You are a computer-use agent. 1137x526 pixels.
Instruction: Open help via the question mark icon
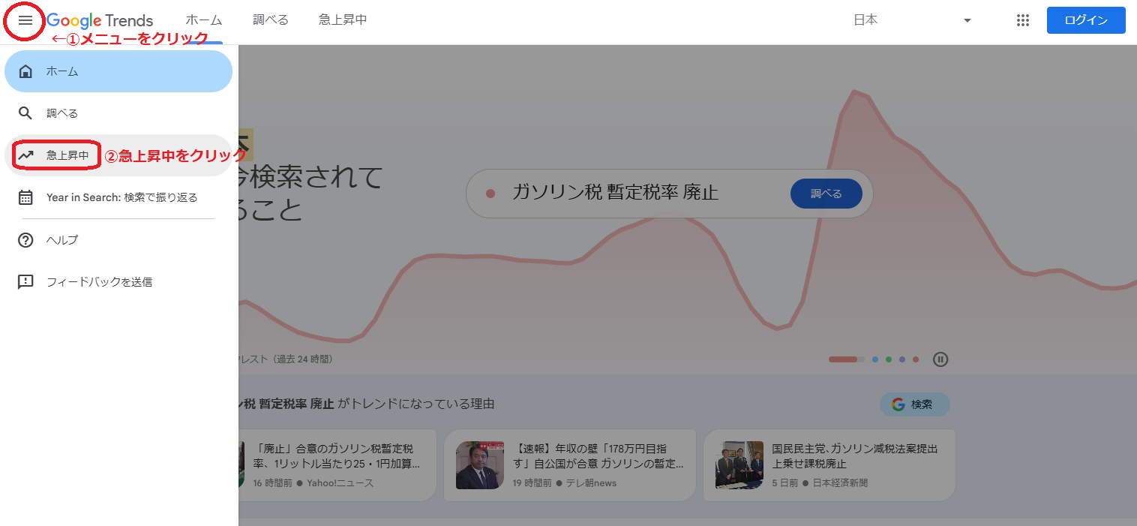[x=25, y=239]
